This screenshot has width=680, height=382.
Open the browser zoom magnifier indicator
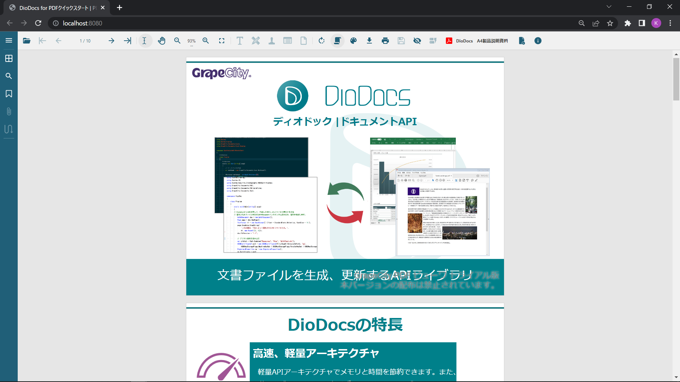click(582, 23)
